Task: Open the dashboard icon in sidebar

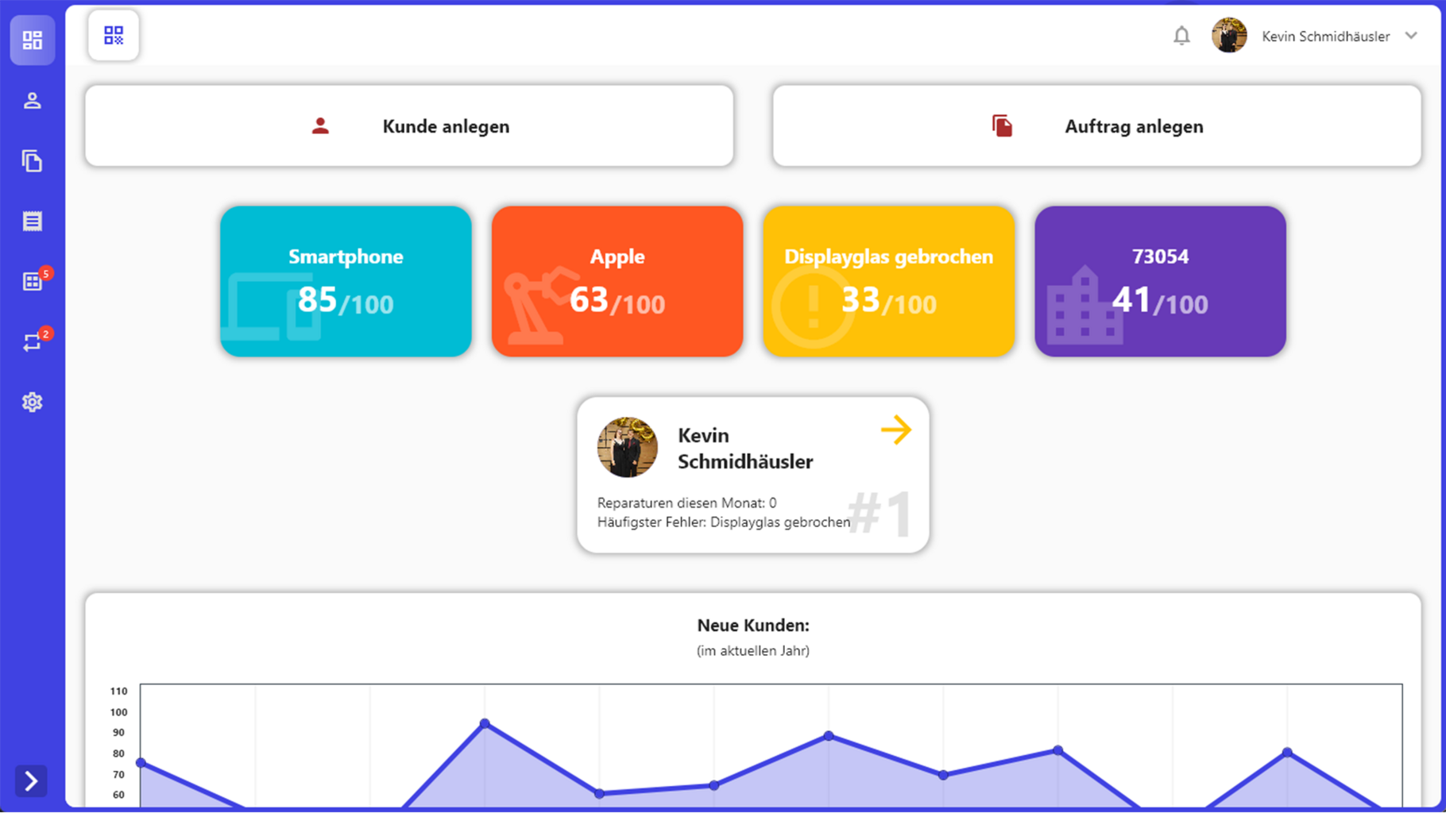Action: click(33, 40)
